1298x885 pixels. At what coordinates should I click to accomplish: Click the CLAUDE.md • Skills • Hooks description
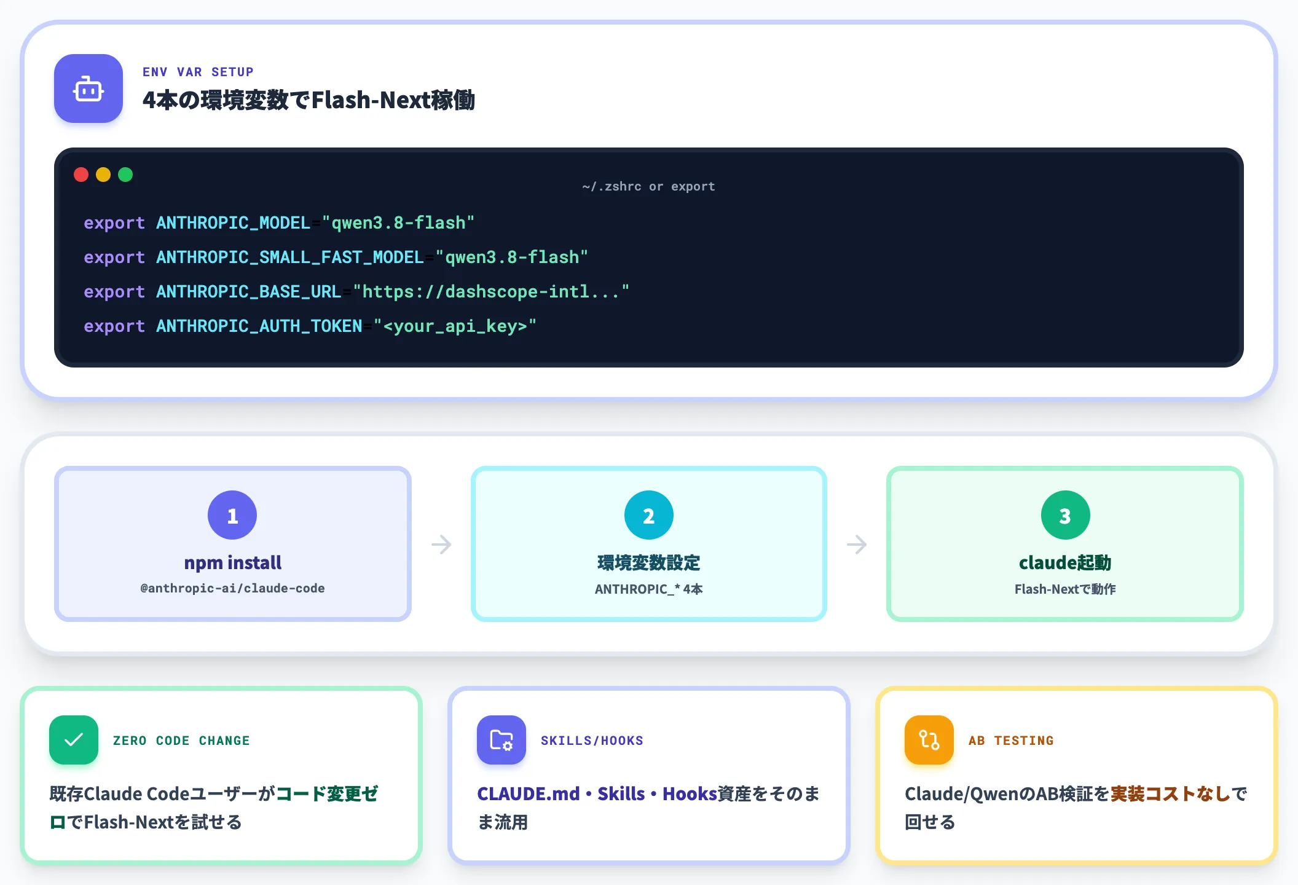point(648,808)
